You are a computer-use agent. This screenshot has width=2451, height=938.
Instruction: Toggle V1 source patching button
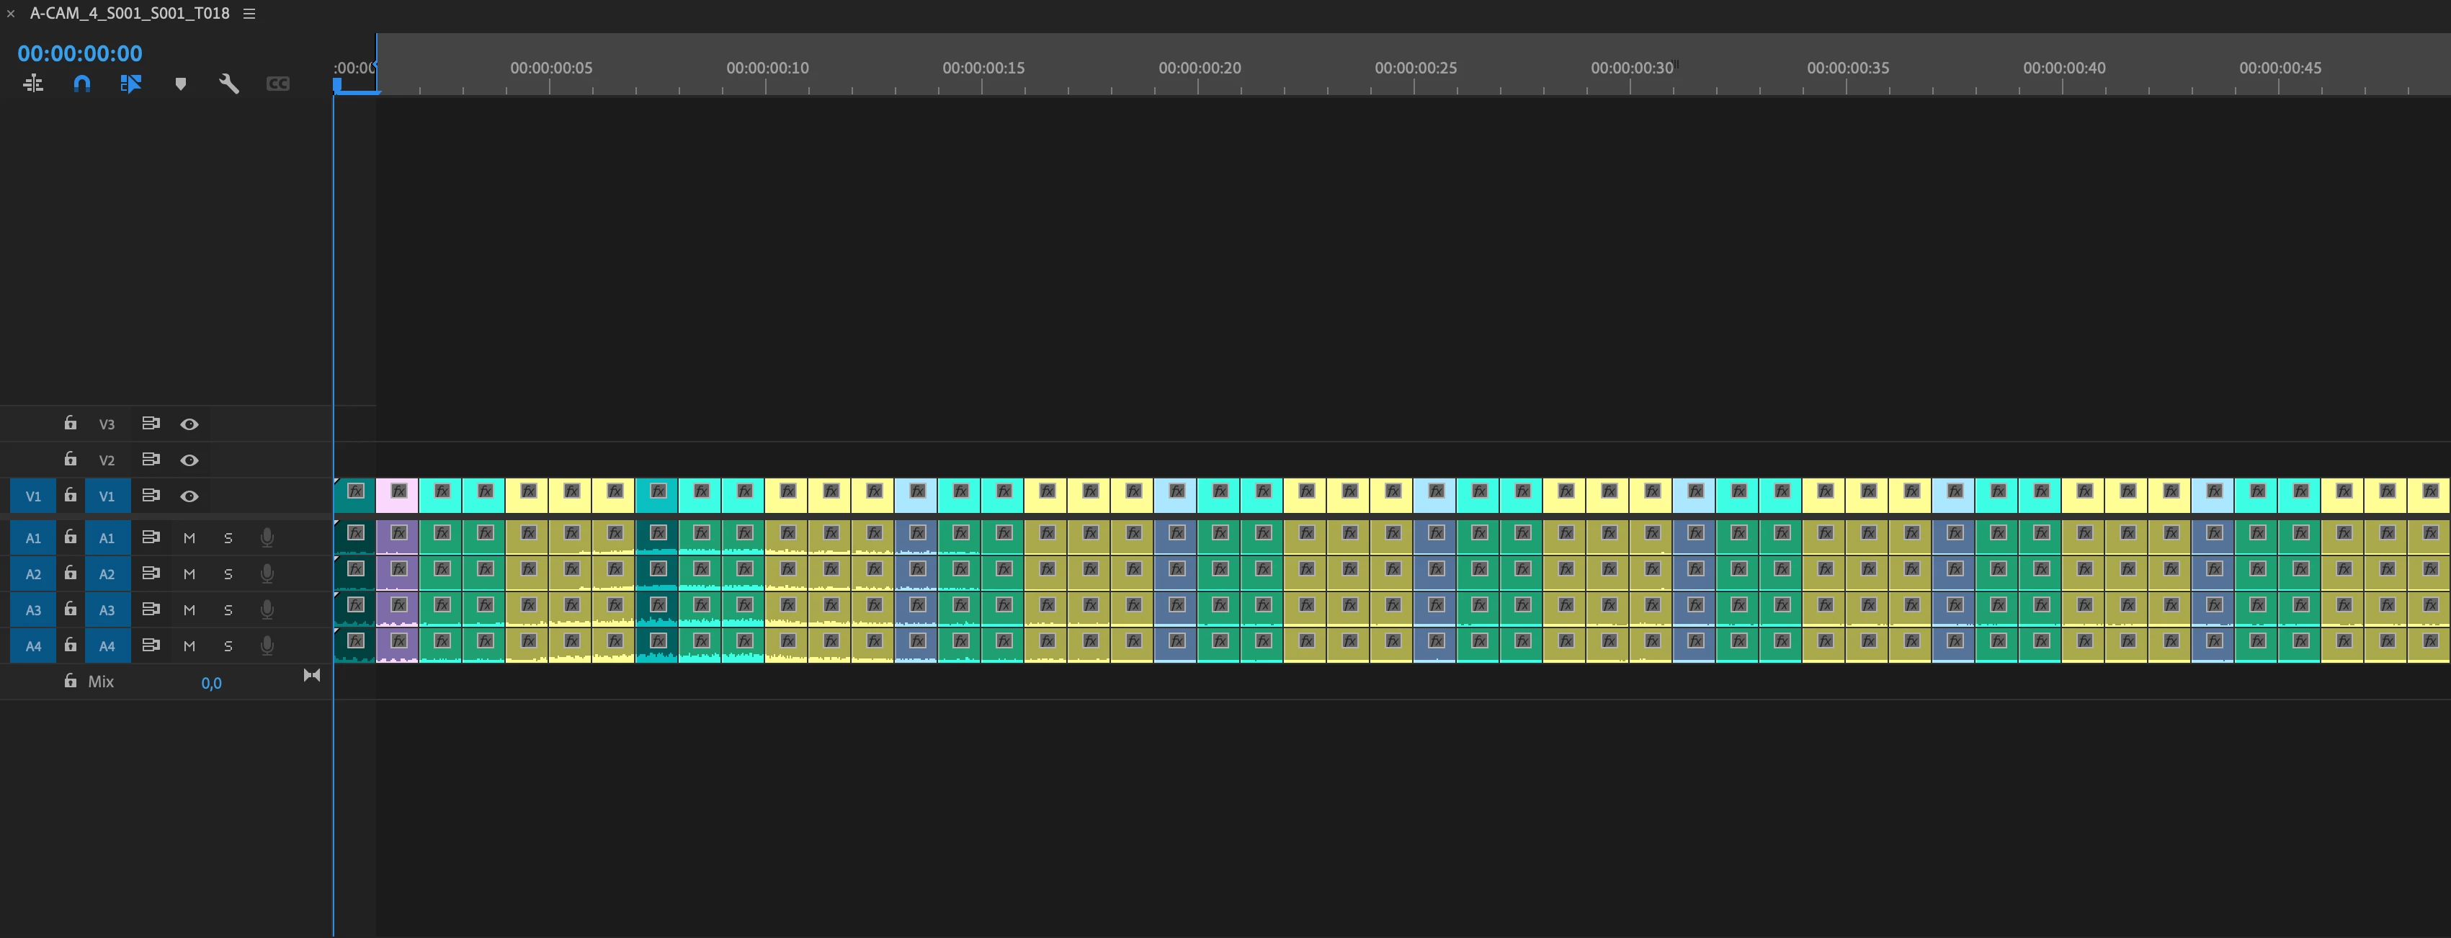tap(33, 496)
